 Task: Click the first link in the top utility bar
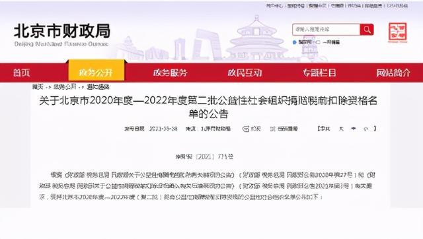click(275, 5)
